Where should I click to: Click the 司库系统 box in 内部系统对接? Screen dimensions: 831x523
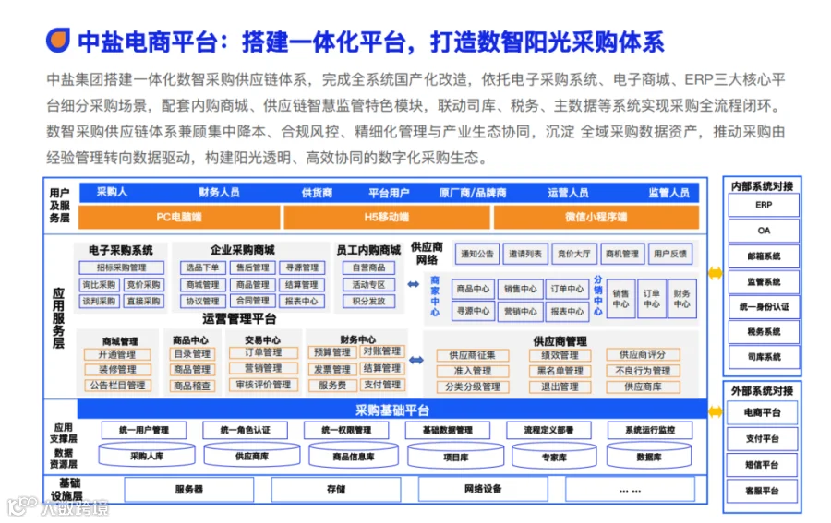764,357
